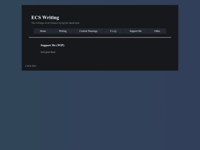Click the © ECS 2025 footer text
The image size is (200, 150).
click(x=30, y=66)
